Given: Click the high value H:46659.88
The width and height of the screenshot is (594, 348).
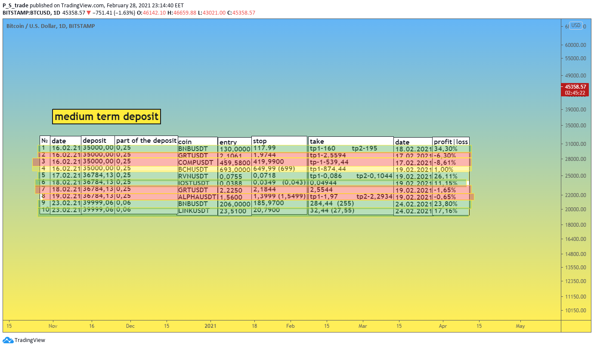Looking at the screenshot, I should [182, 13].
